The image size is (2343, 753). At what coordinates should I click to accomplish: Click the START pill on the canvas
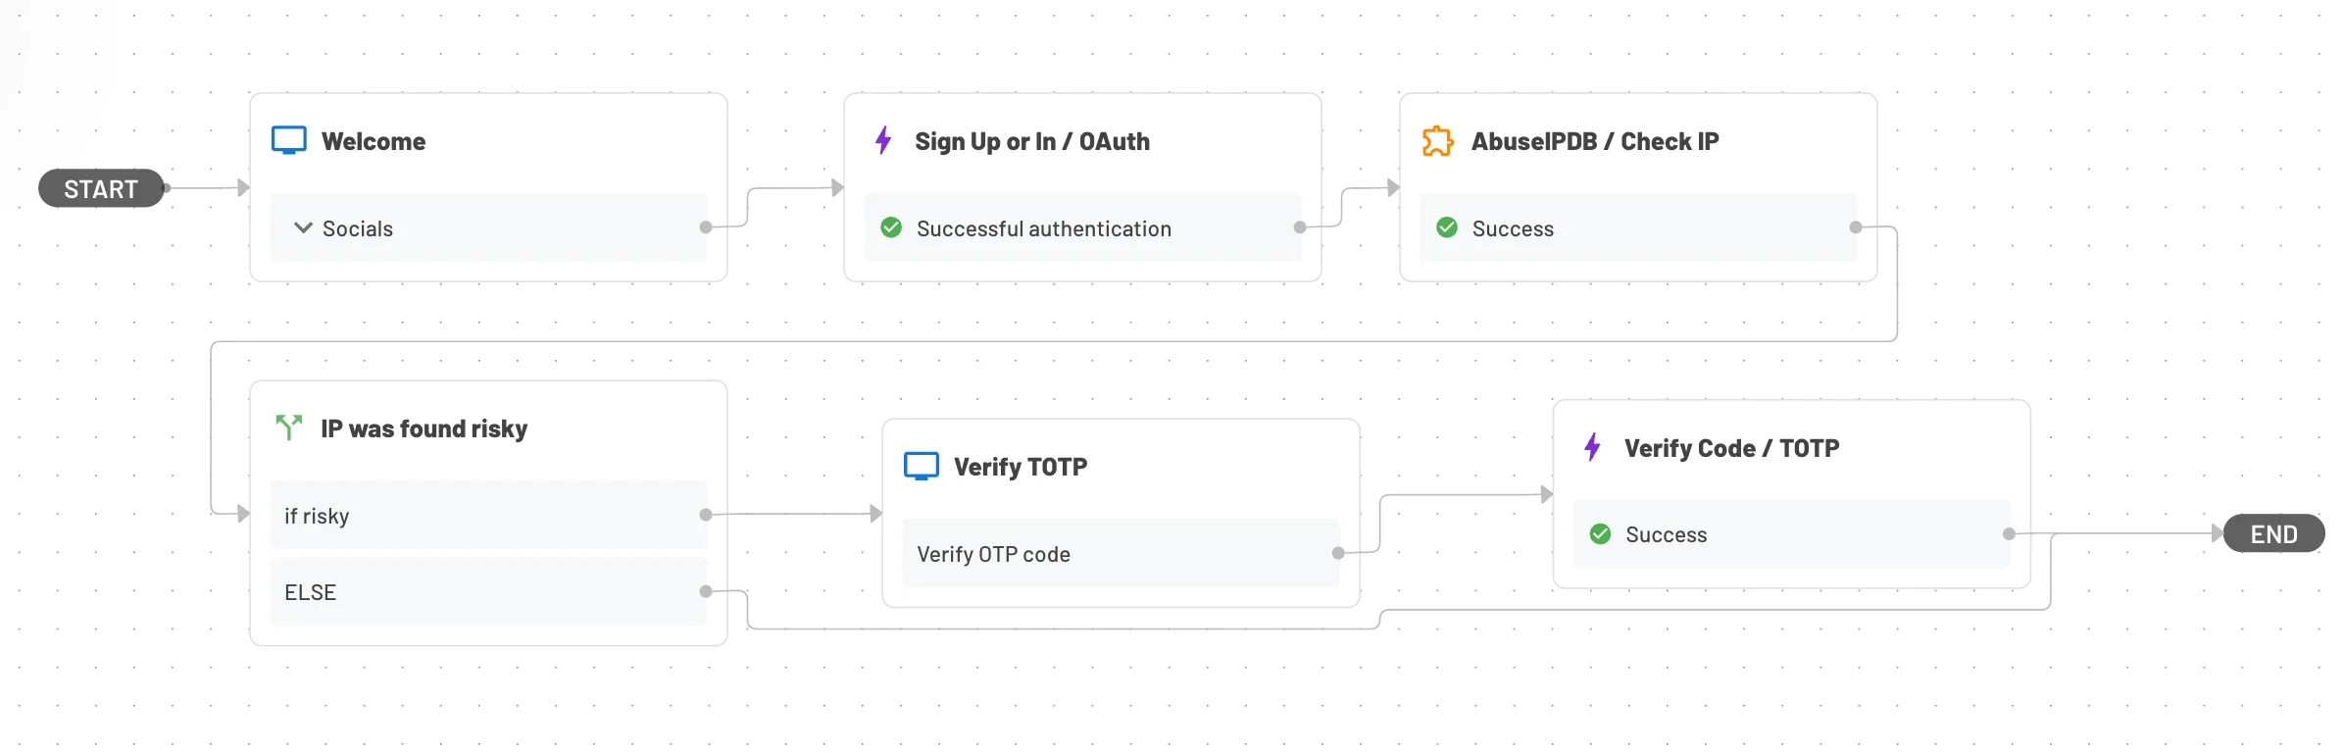(x=100, y=188)
